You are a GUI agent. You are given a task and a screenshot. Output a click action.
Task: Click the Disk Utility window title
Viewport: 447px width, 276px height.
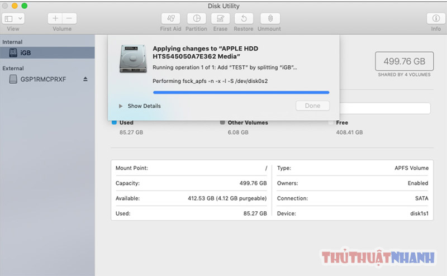223,6
